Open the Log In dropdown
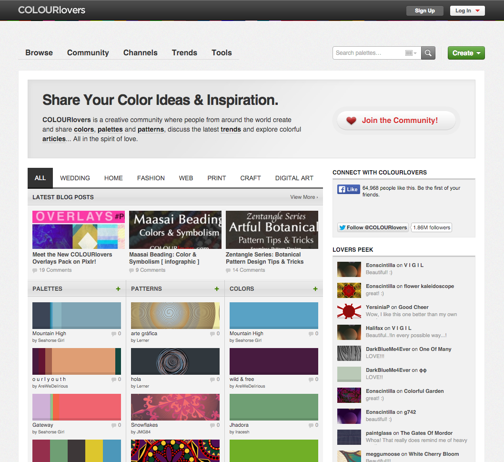504x462 pixels. coord(467,10)
